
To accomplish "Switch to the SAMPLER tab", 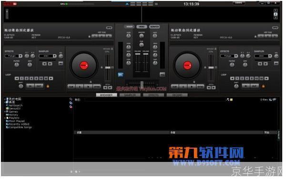I will click(x=130, y=95).
